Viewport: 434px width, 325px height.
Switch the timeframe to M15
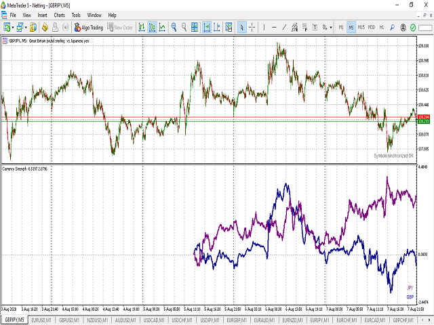[361, 28]
